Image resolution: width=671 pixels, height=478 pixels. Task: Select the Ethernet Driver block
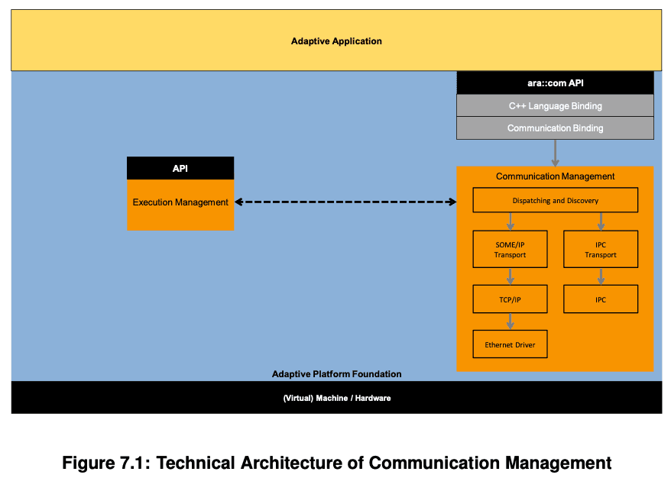click(x=510, y=344)
